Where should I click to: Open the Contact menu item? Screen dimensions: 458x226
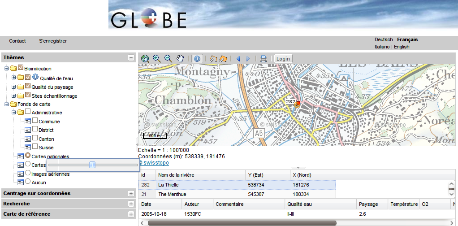pos(17,41)
